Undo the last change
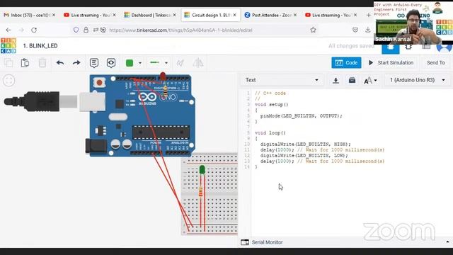Image resolution: width=453 pixels, height=255 pixels. tap(59, 63)
